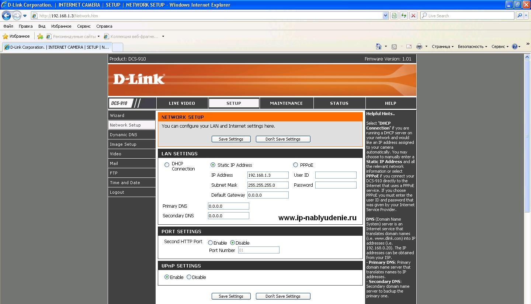The image size is (531, 304).
Task: Click the Favorites star icon (Избранное)
Action: tap(16, 36)
